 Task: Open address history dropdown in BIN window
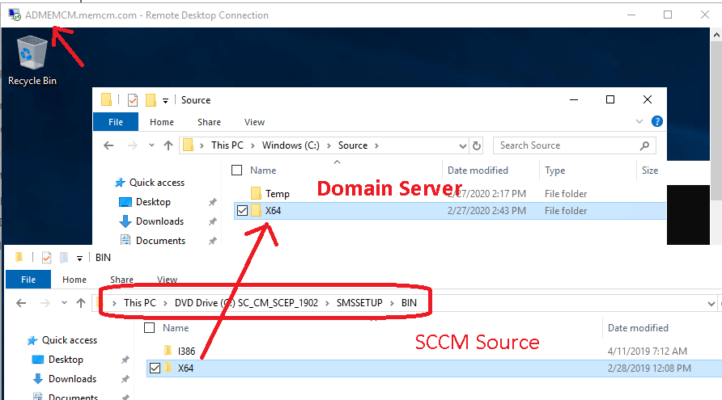click(711, 304)
